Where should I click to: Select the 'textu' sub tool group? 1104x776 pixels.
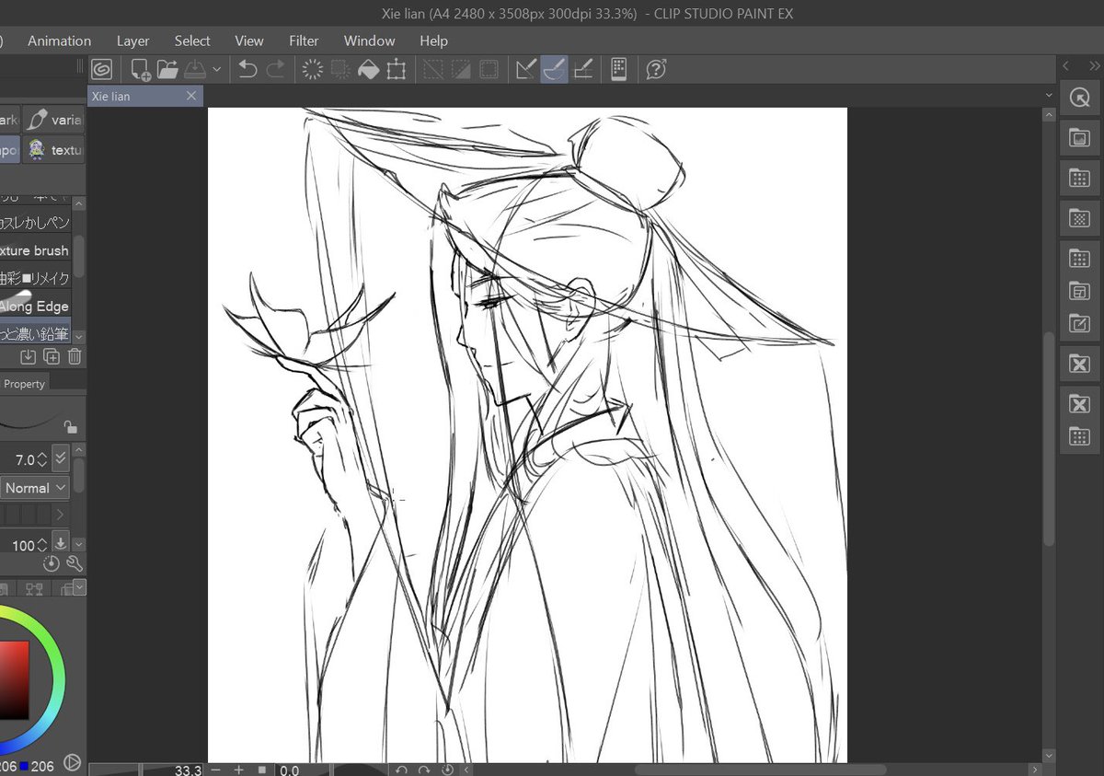54,149
